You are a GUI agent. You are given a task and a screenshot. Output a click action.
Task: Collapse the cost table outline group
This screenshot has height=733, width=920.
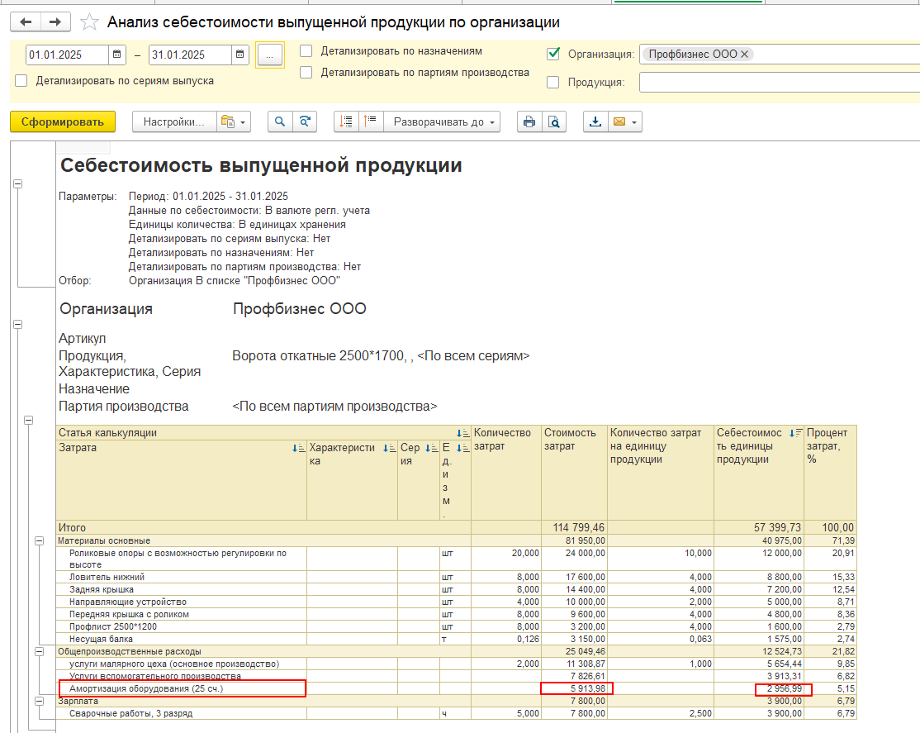click(x=28, y=421)
